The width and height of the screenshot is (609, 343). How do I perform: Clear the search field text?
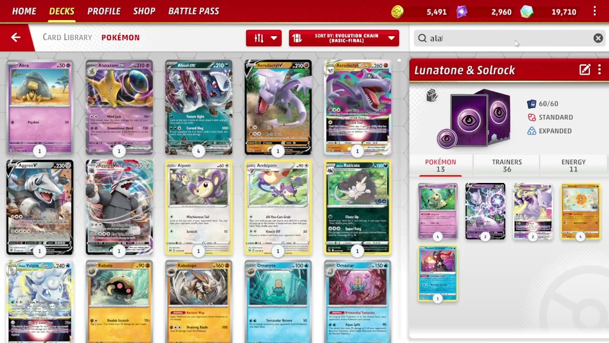598,38
